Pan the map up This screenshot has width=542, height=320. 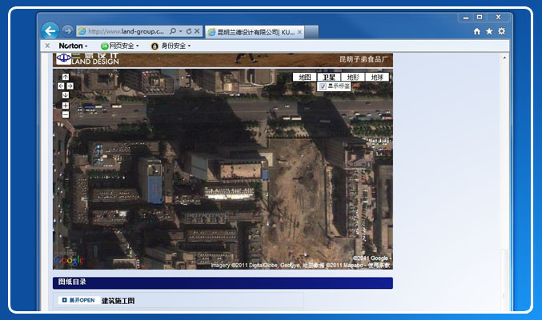[x=66, y=77]
